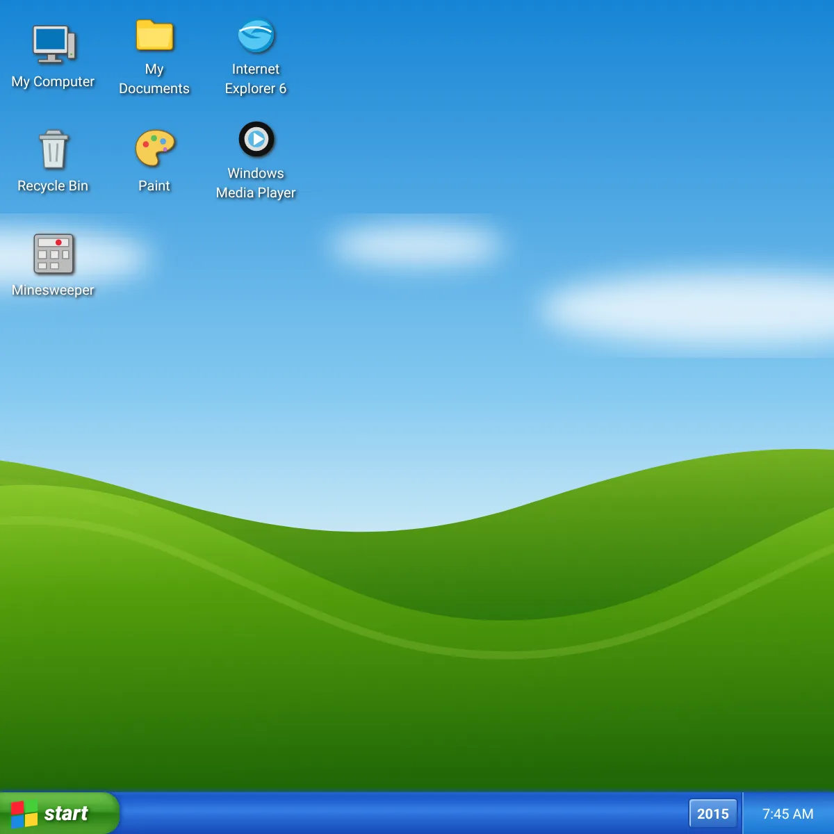The width and height of the screenshot is (834, 834).
Task: Select the My Computer monitor icon
Action: click(54, 44)
